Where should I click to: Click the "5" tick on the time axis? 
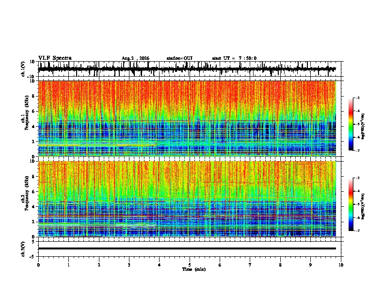[190, 265]
